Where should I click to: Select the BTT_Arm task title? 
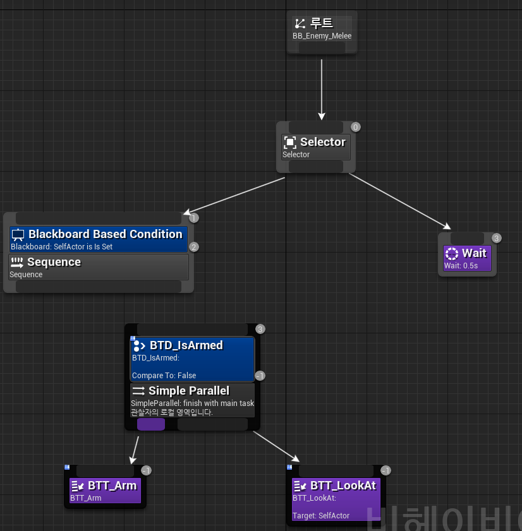tap(112, 486)
